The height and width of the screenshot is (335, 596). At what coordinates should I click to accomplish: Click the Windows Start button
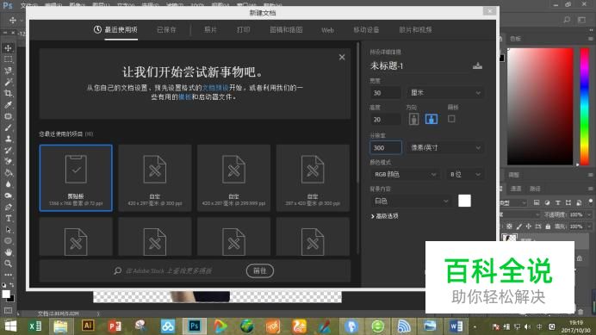click(10, 326)
